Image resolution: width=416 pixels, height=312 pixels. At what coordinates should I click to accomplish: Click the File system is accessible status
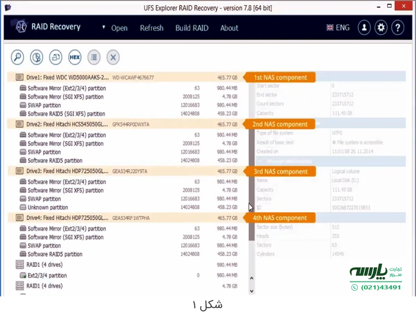click(357, 142)
